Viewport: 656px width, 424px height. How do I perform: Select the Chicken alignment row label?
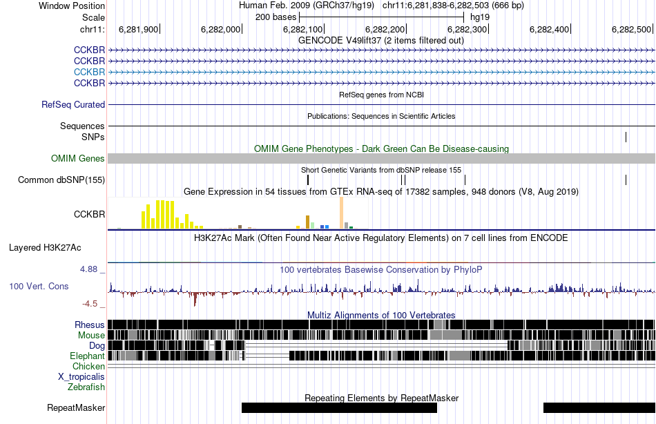point(88,366)
